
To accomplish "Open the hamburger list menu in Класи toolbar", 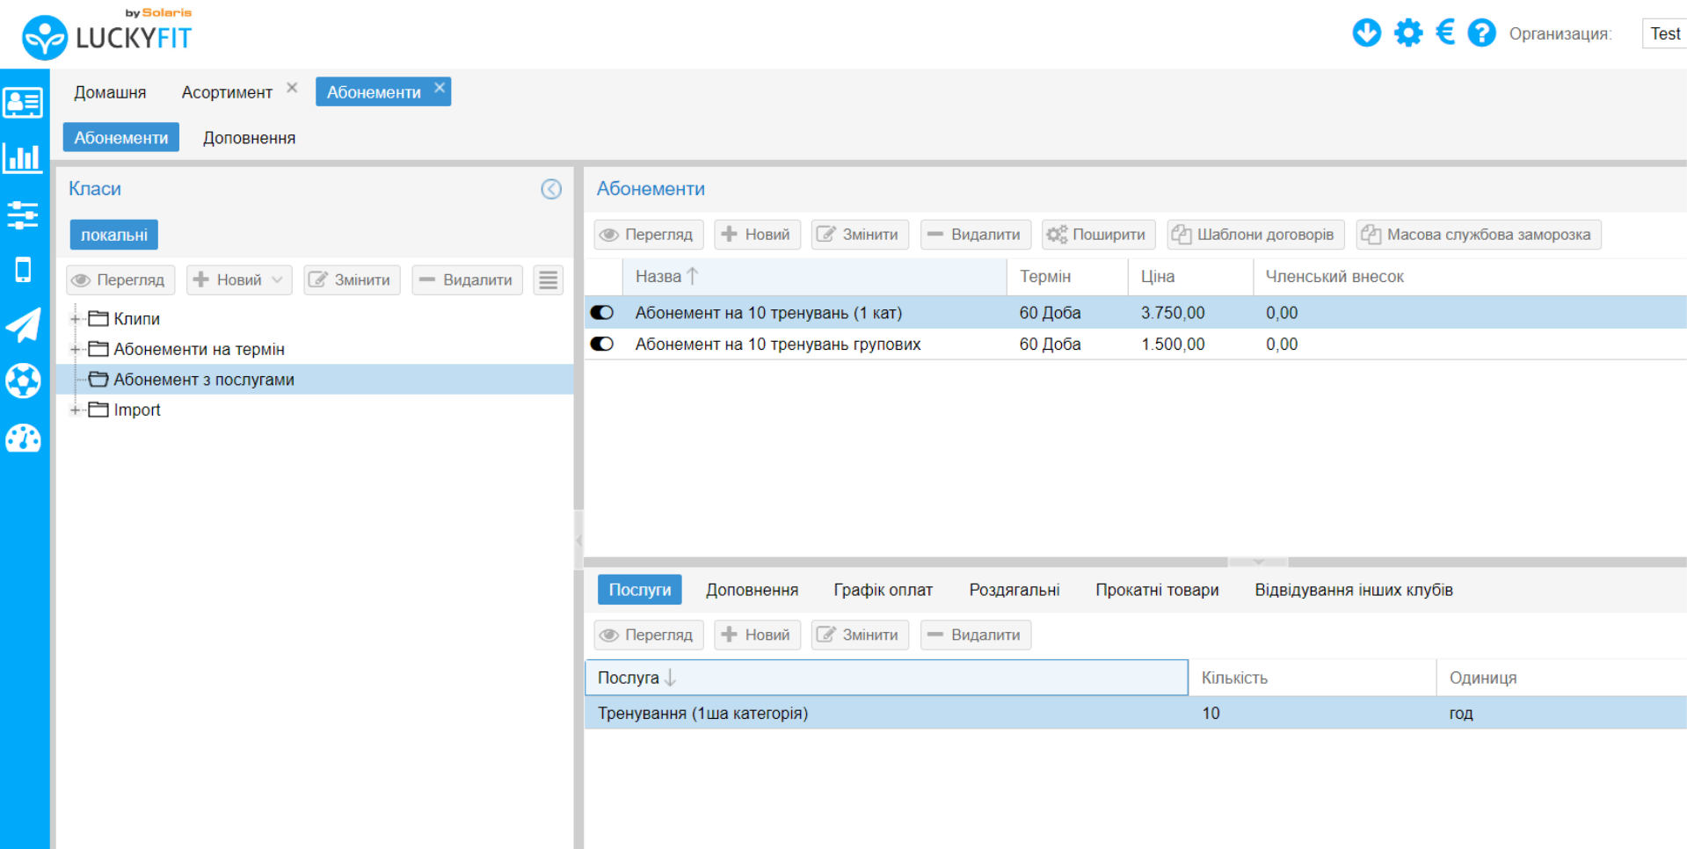I will pos(549,279).
